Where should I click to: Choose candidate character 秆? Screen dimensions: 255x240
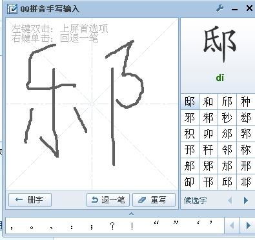click(208, 150)
